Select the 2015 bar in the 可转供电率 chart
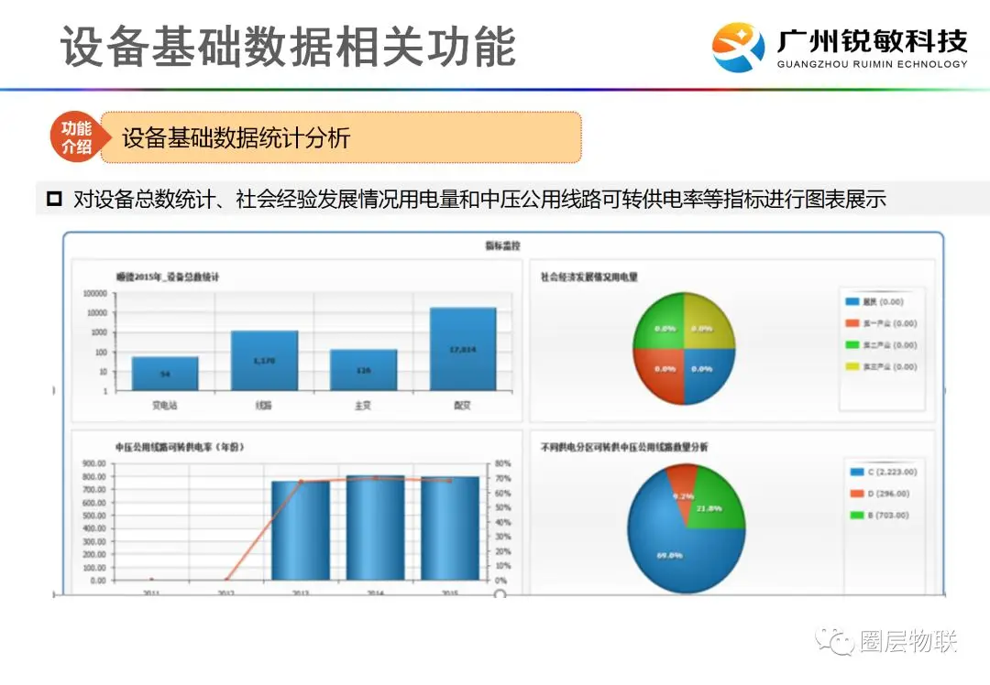The width and height of the screenshot is (990, 685). click(x=450, y=527)
